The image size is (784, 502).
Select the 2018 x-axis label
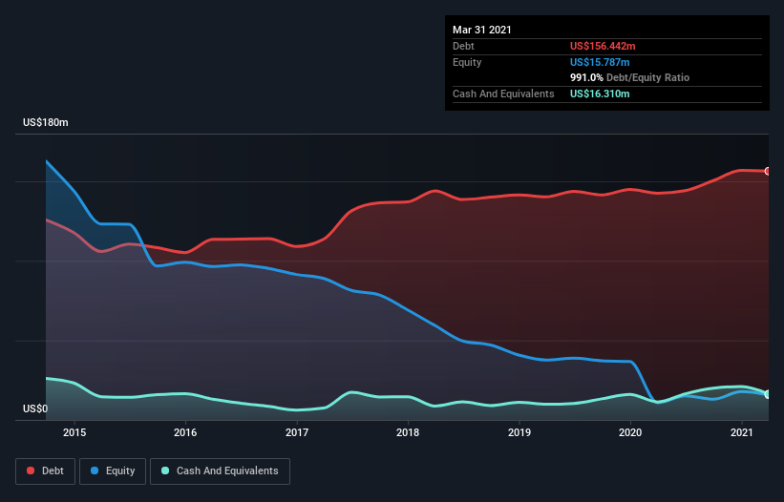(408, 432)
